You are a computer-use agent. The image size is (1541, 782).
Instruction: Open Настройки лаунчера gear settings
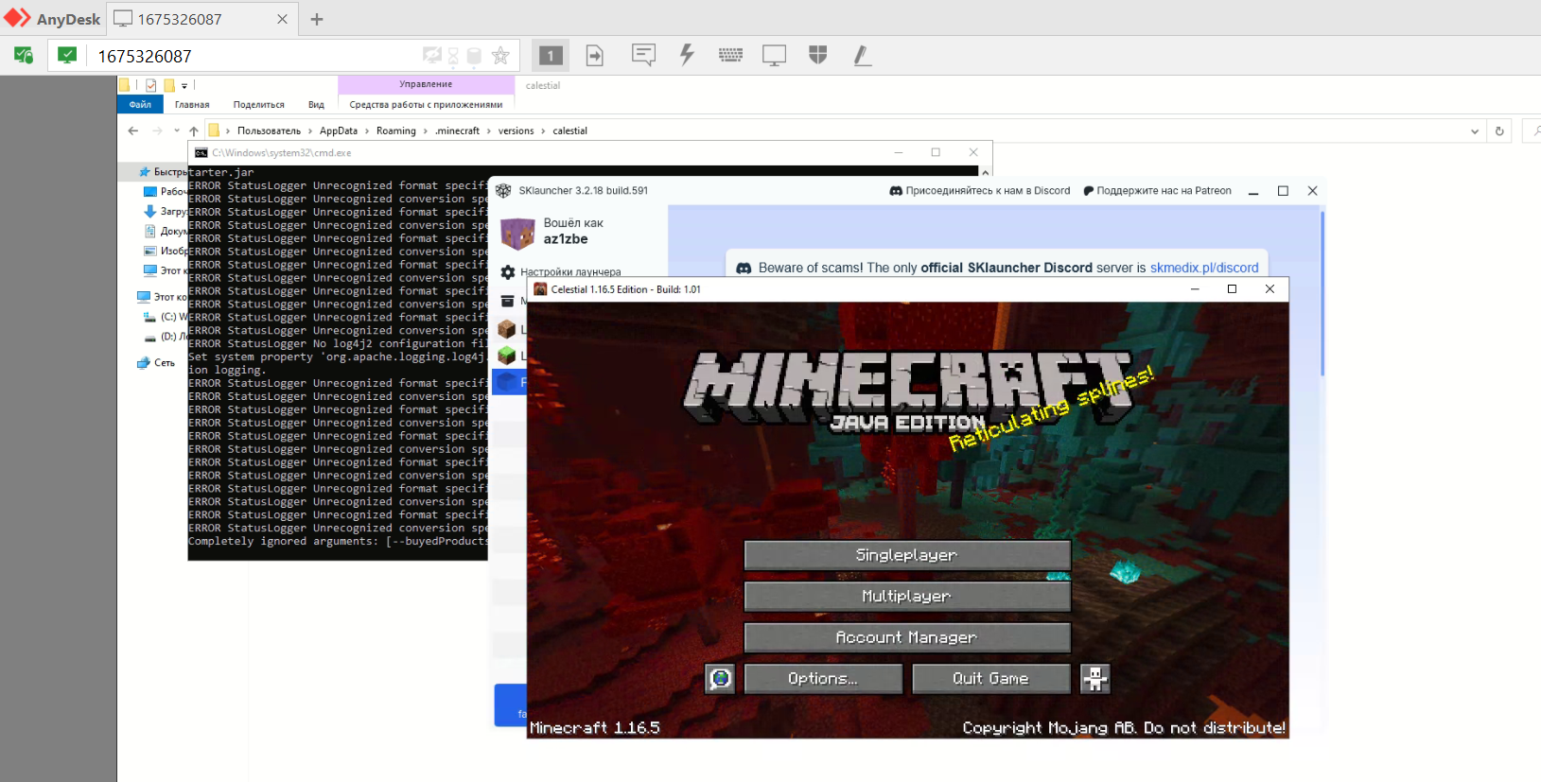[560, 272]
